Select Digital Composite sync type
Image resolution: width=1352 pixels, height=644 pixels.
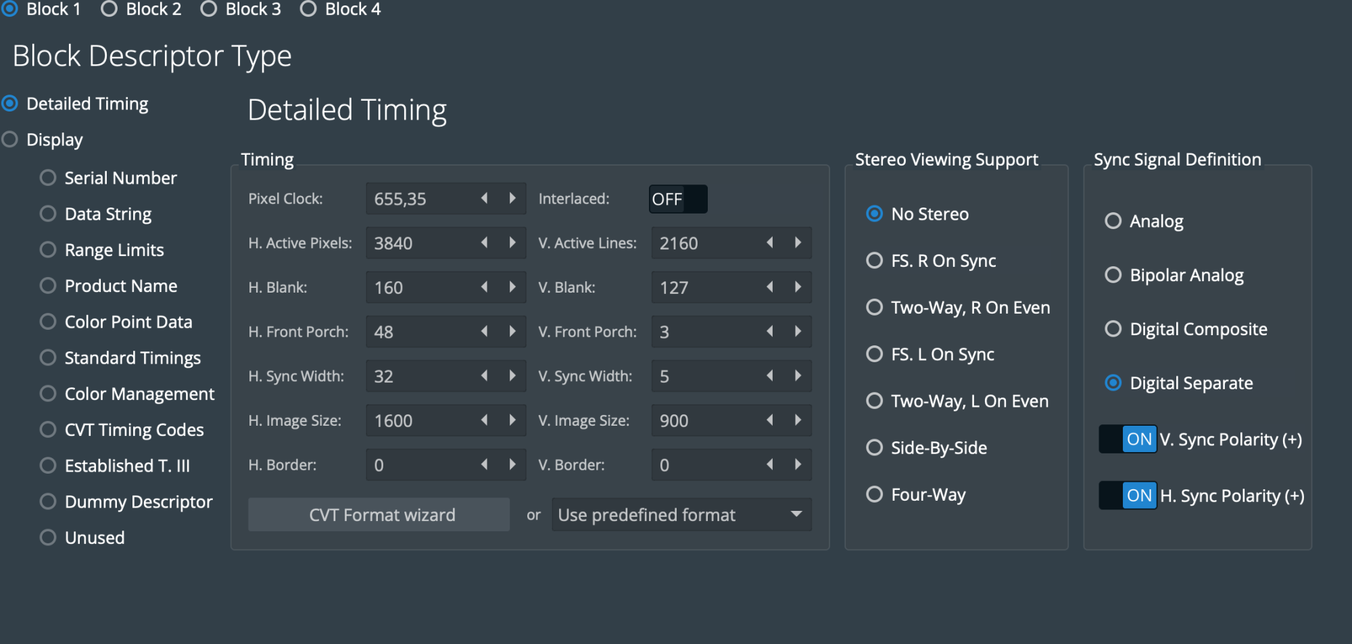1113,329
